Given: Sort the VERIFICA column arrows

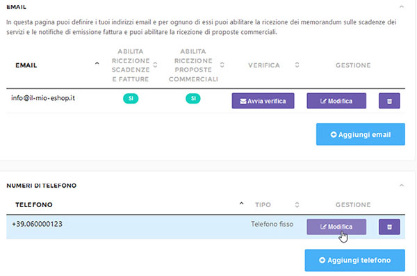Looking at the screenshot, I should (297, 65).
